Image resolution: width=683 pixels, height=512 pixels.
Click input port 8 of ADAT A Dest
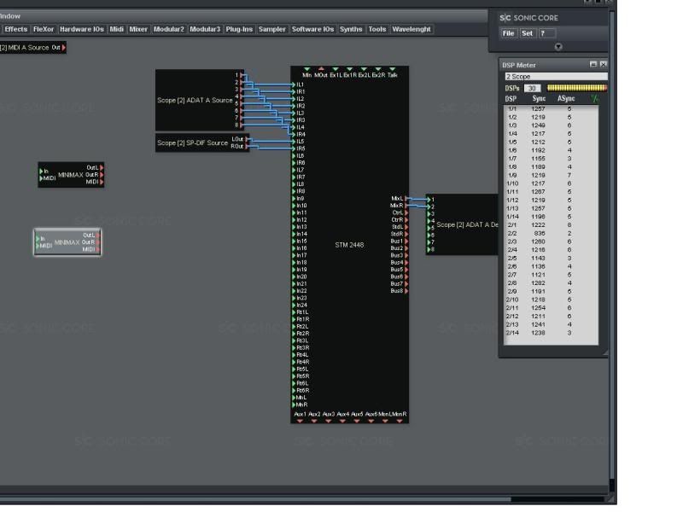coord(429,250)
